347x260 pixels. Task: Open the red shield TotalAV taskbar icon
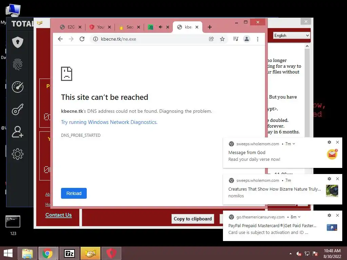tap(111, 253)
